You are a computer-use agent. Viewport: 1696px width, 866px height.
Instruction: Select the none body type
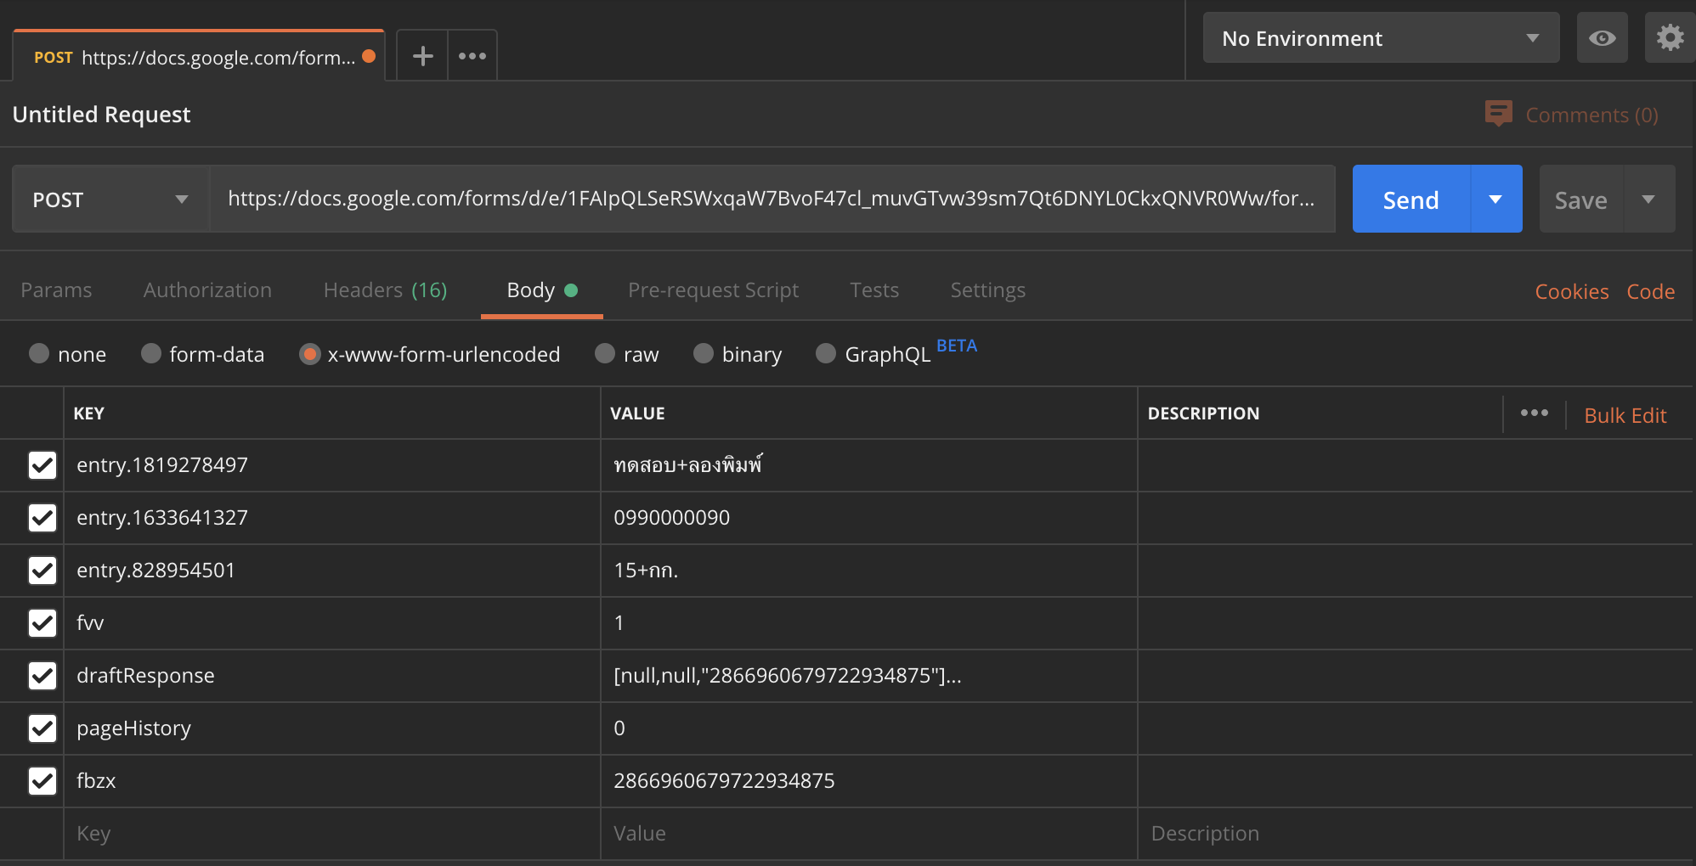tap(39, 353)
